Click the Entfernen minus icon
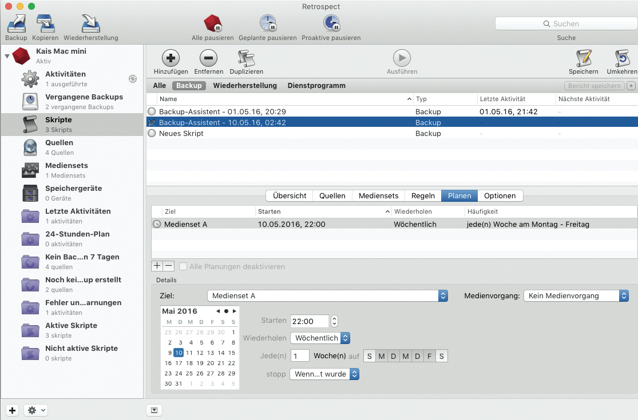This screenshot has width=638, height=420. tap(208, 58)
